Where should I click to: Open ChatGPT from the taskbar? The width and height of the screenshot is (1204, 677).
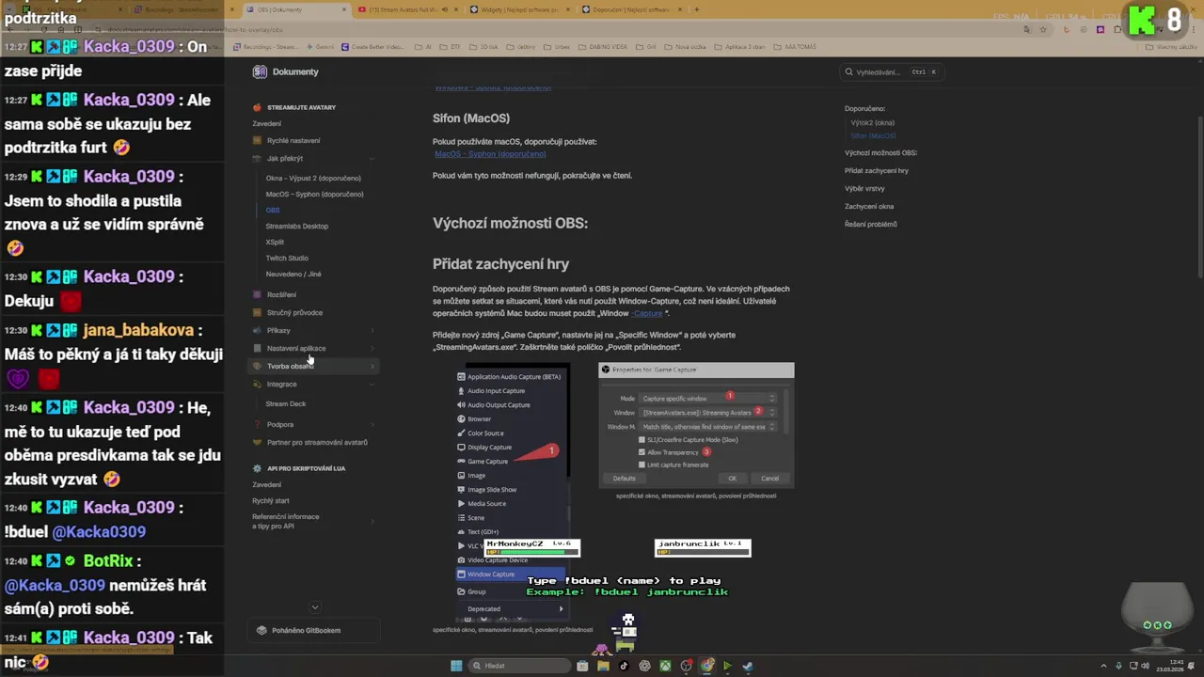pos(644,666)
